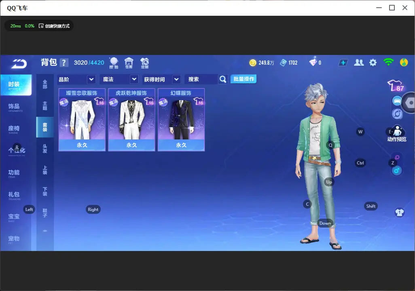415x291 pixels.
Task: Click the 249.8万 gold balance
Action: [266, 63]
